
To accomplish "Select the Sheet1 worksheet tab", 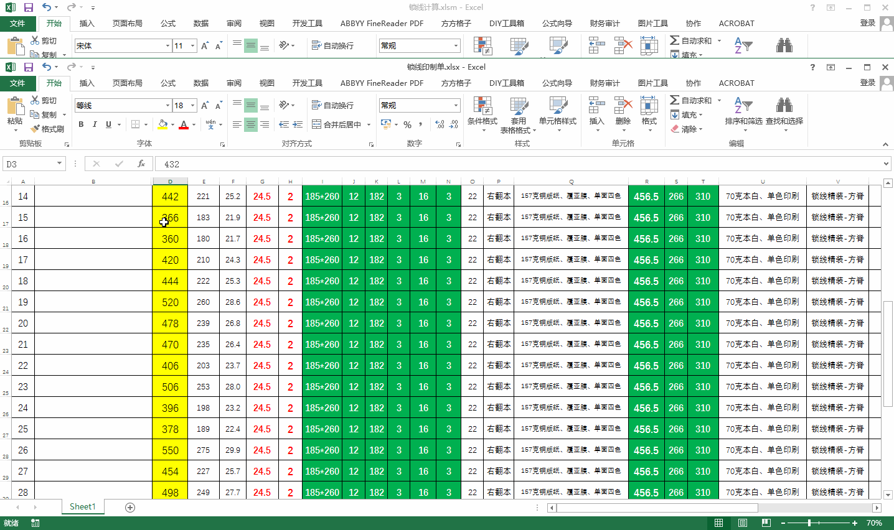I will pos(83,507).
